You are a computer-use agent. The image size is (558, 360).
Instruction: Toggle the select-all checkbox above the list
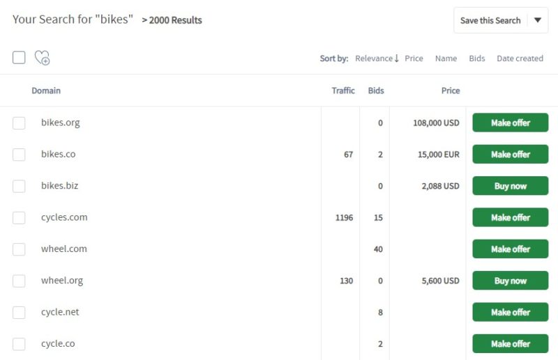pos(19,58)
